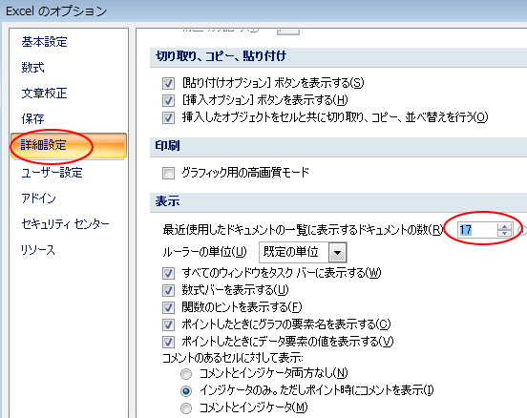Switch to アドイン category

coord(38,199)
